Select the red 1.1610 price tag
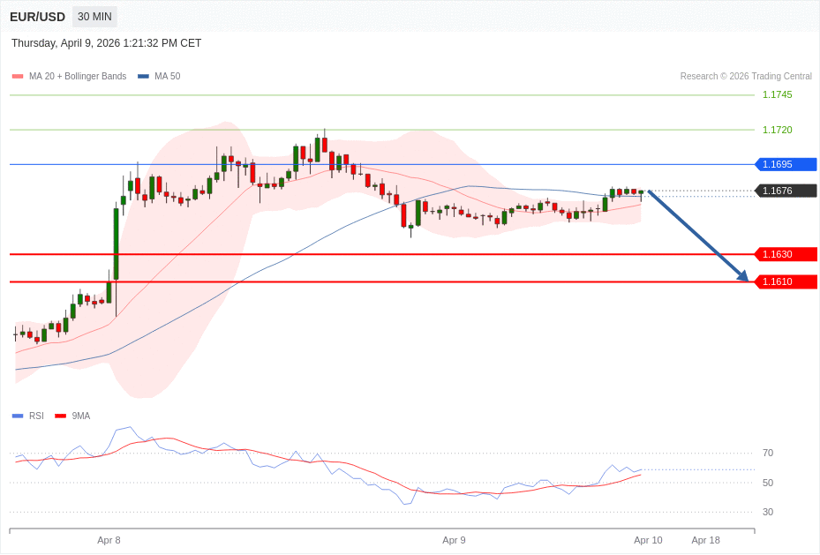The image size is (820, 555). click(786, 281)
